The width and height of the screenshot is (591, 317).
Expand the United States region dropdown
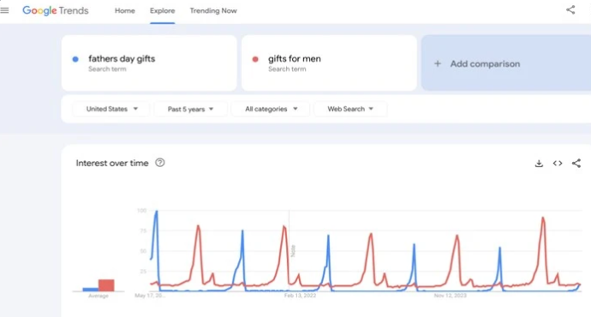tap(111, 109)
